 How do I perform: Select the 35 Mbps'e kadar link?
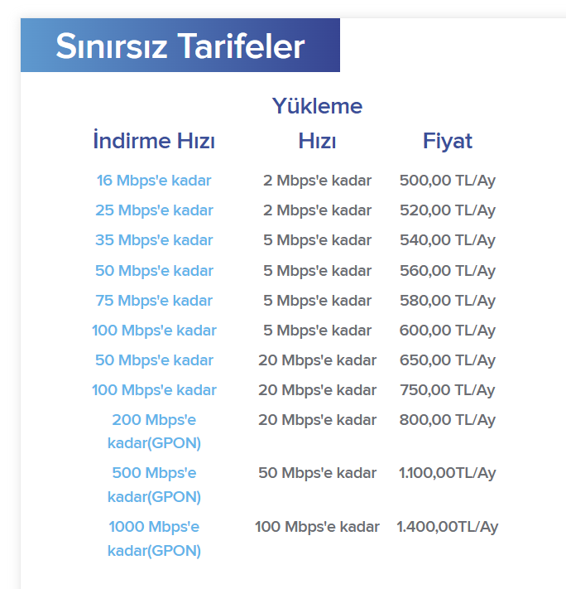[x=154, y=240]
